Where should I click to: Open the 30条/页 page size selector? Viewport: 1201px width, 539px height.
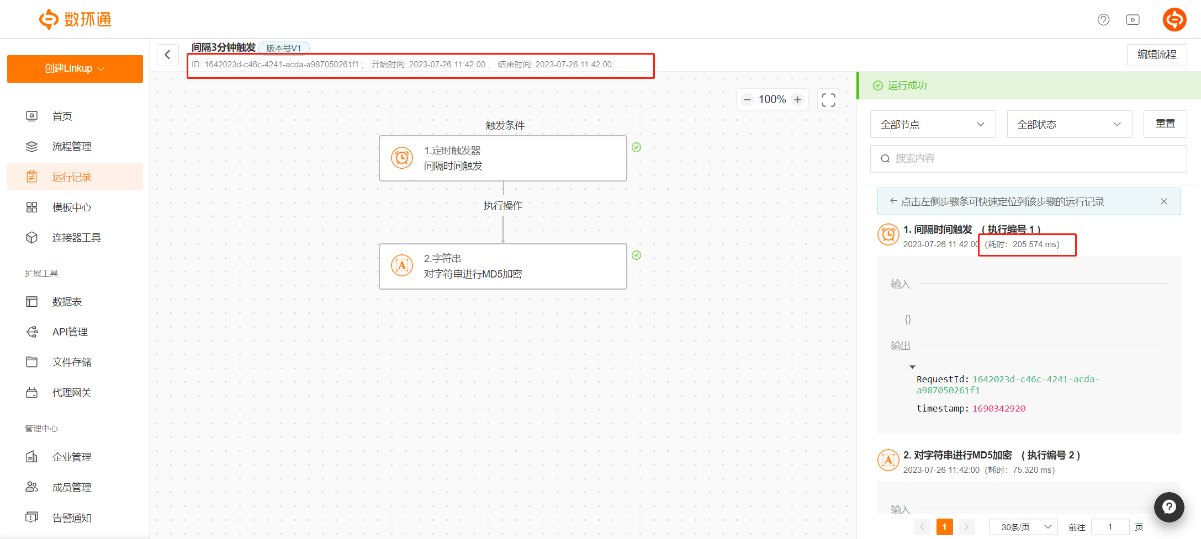[1023, 527]
